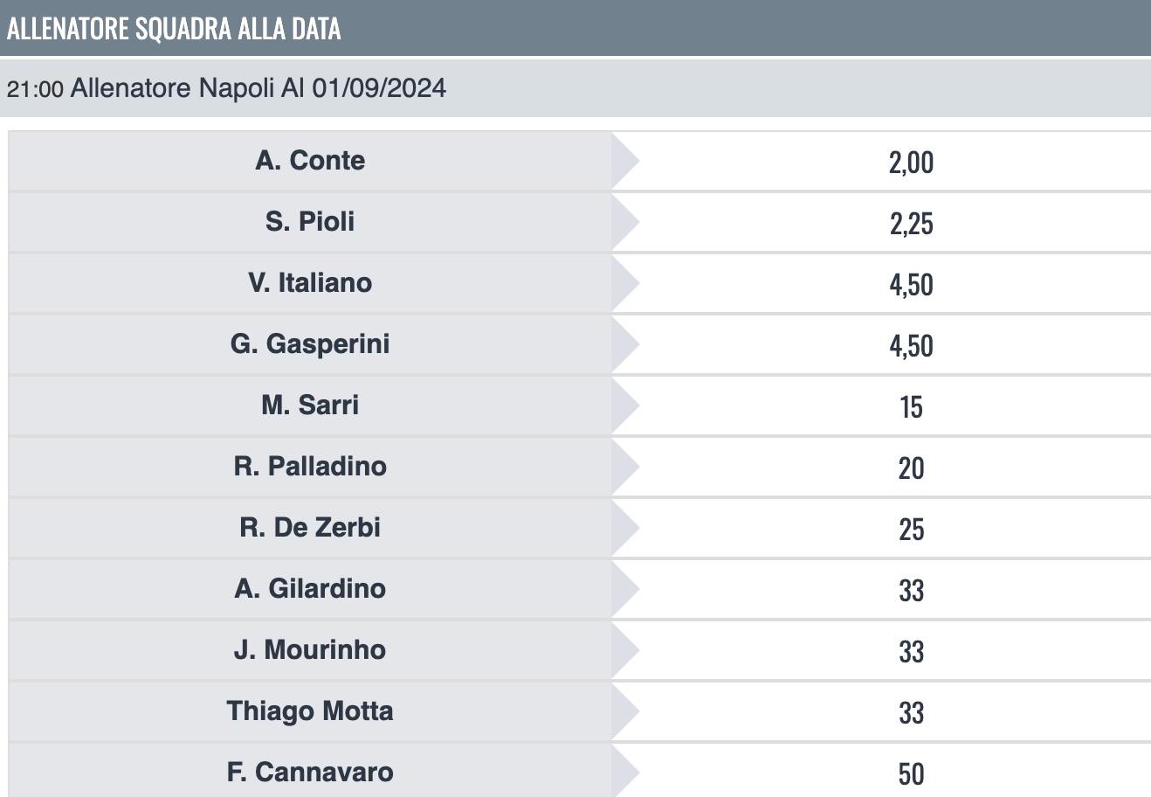The height and width of the screenshot is (797, 1151).
Task: Click the Allenatore Squadra Alla Data header
Action: point(175,28)
